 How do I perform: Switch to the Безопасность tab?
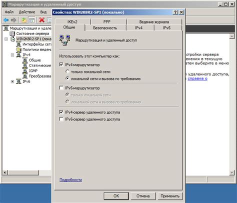pyautogui.click(x=105, y=28)
